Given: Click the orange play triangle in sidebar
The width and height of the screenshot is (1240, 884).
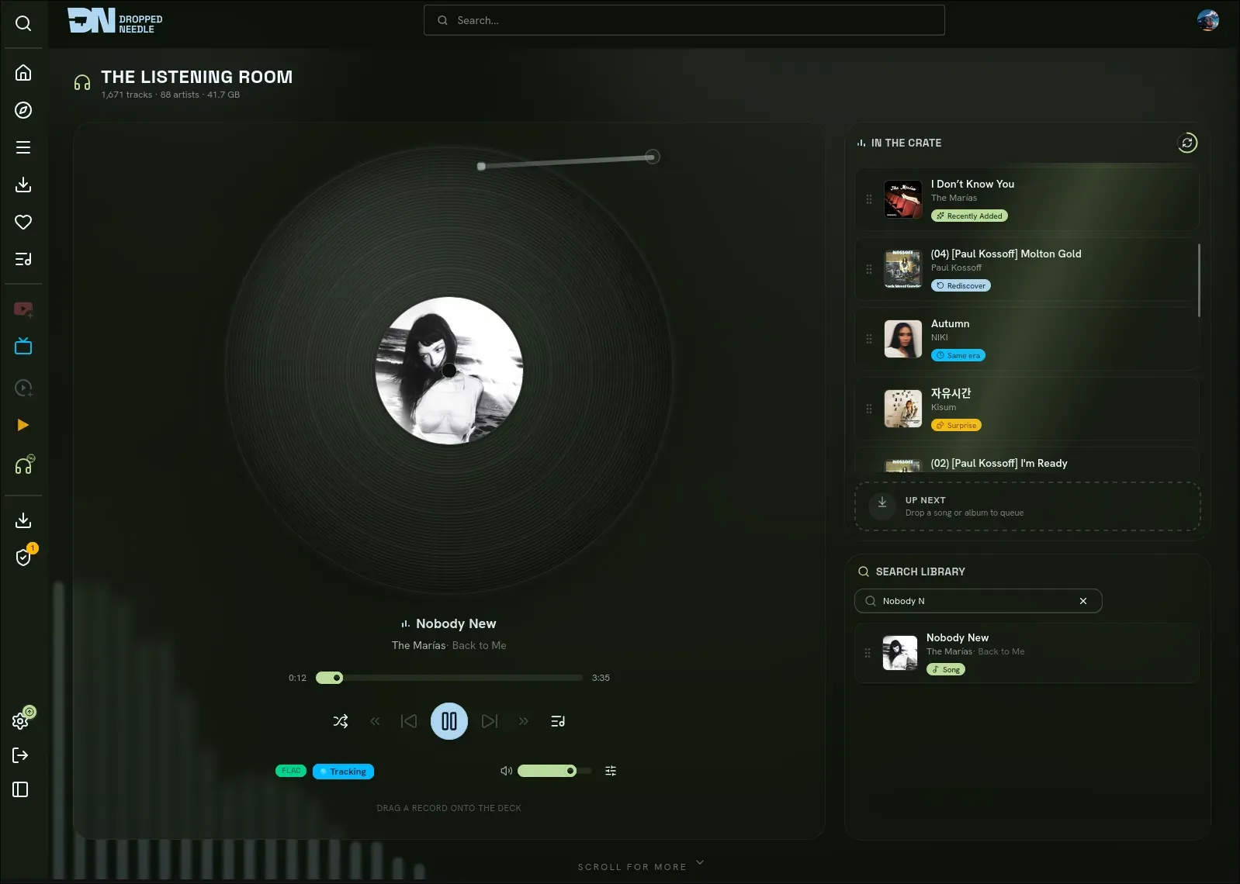Looking at the screenshot, I should click(x=23, y=425).
